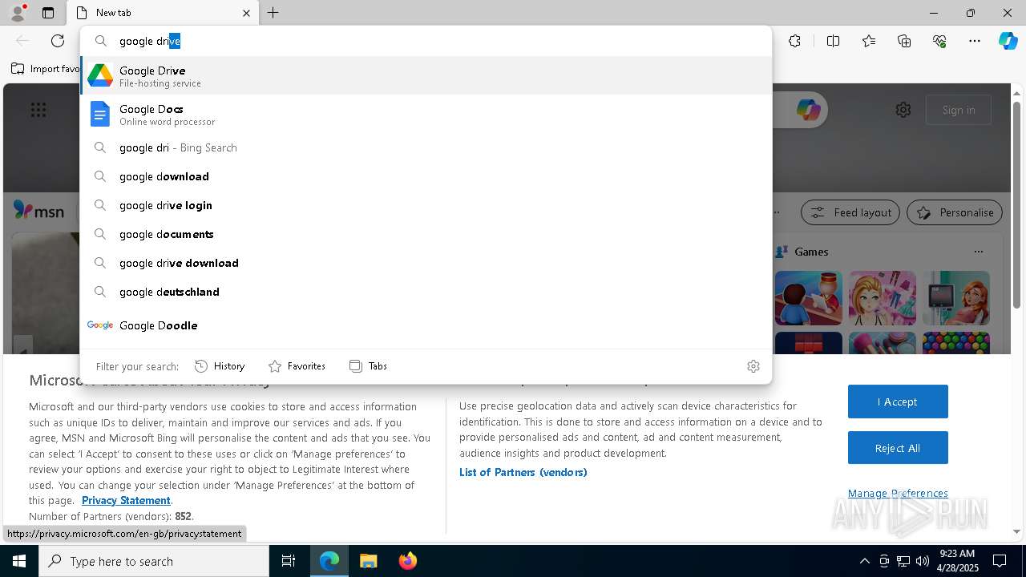The height and width of the screenshot is (577, 1026).
Task: Choose 'google documents' suggestion
Action: (426, 234)
